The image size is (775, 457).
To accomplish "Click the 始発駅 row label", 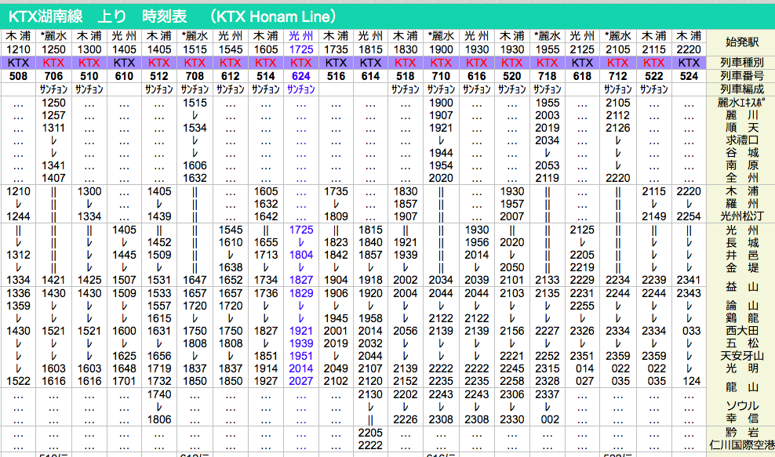I will pyautogui.click(x=742, y=42).
